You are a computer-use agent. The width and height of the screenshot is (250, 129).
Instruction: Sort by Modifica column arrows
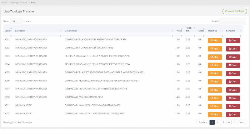tap(222, 31)
